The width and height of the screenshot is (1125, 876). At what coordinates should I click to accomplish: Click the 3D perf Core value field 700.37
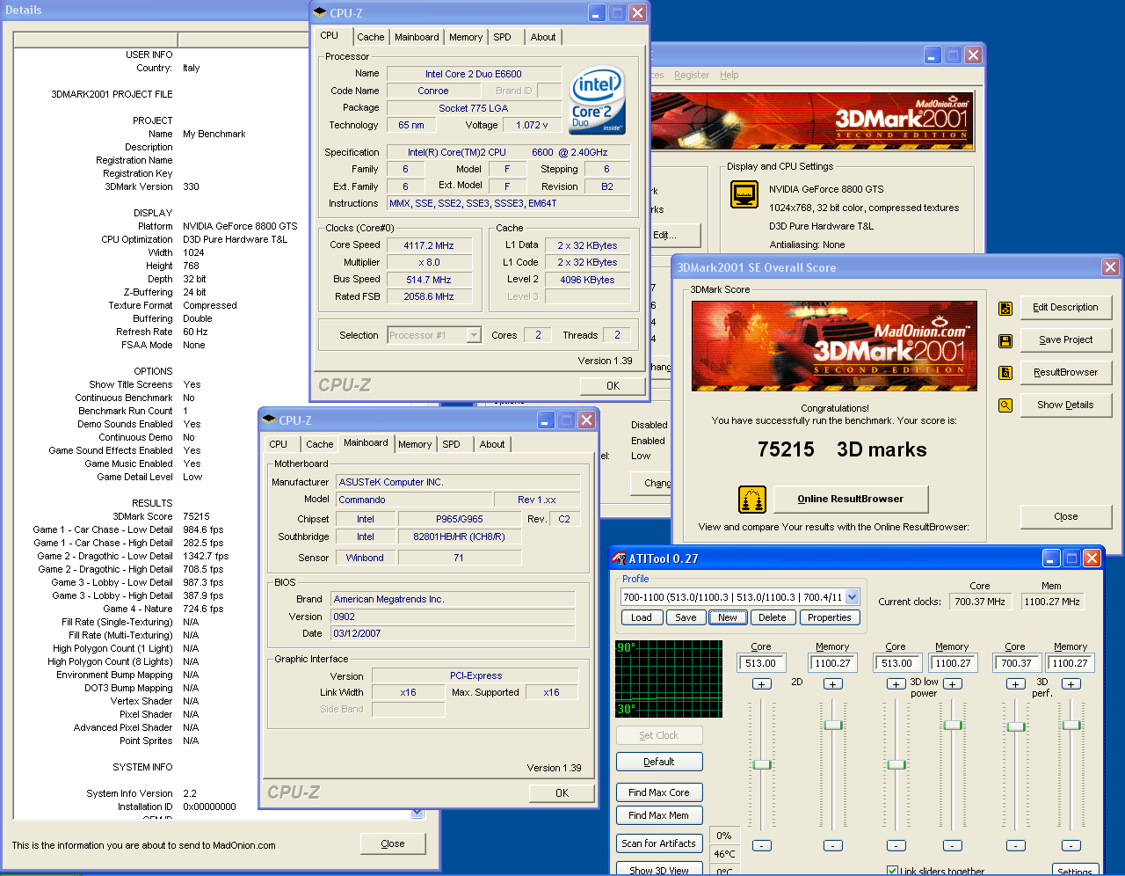1016,664
